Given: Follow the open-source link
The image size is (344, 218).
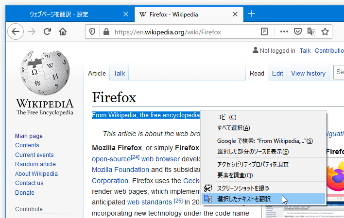Looking at the screenshot, I should [111, 159].
